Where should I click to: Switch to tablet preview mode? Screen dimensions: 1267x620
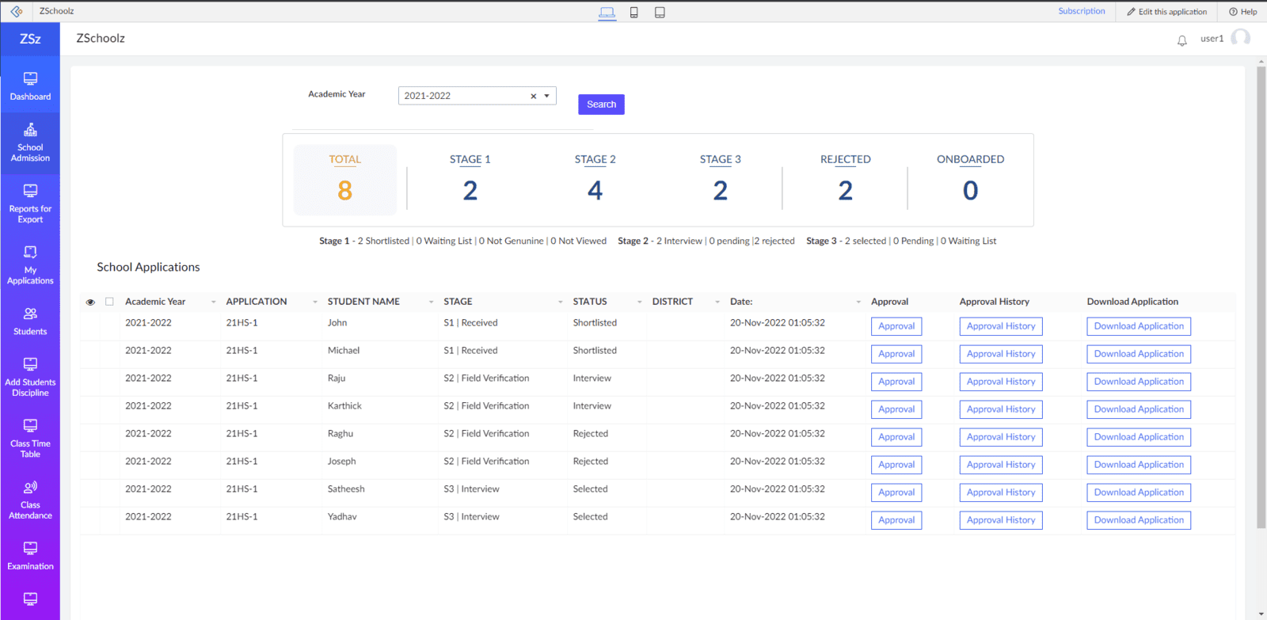(660, 12)
